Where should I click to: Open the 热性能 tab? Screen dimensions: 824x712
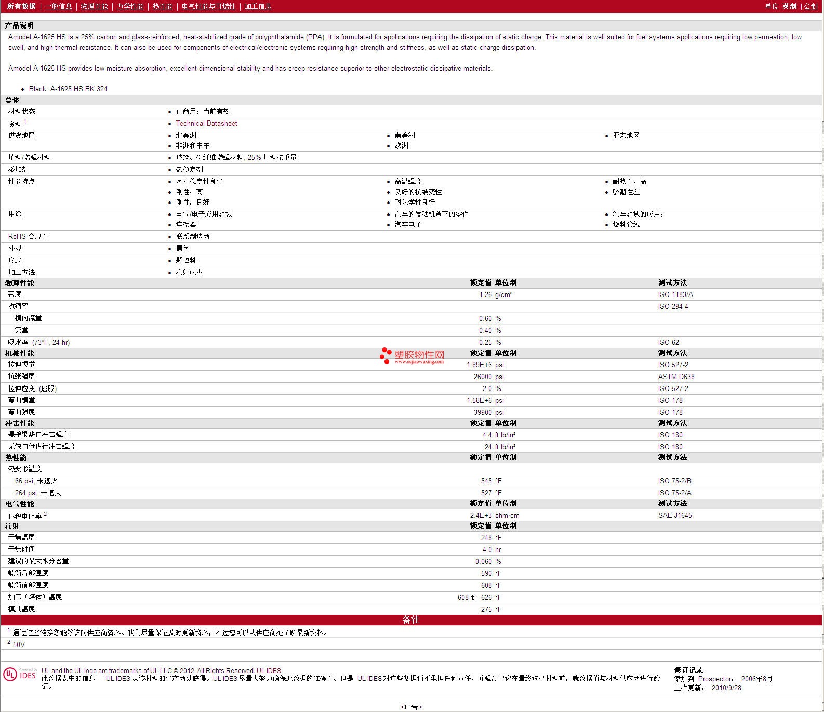click(163, 7)
